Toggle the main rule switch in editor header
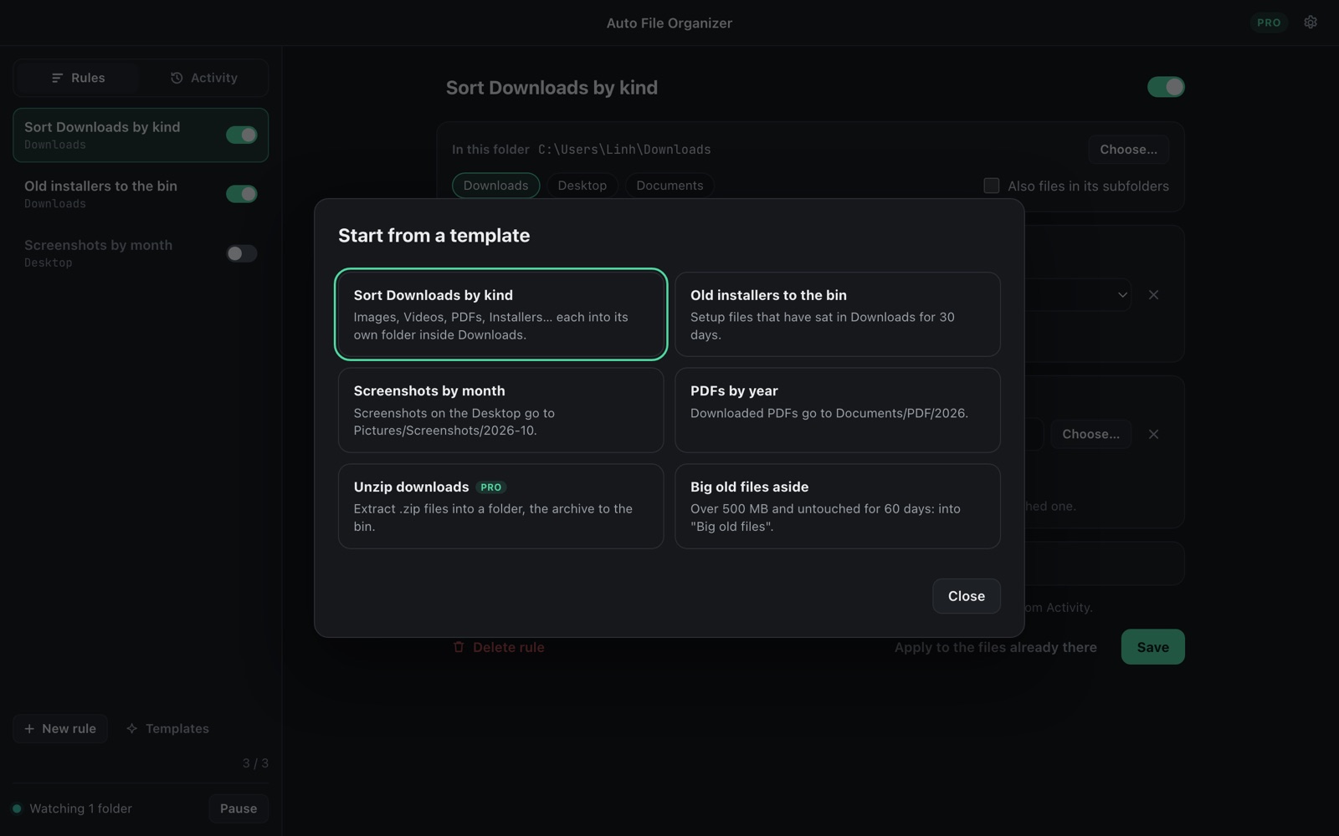The height and width of the screenshot is (836, 1339). tap(1166, 87)
